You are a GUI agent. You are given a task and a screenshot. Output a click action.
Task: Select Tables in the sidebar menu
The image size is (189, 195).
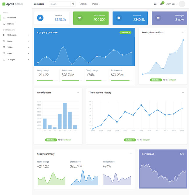[10, 47]
